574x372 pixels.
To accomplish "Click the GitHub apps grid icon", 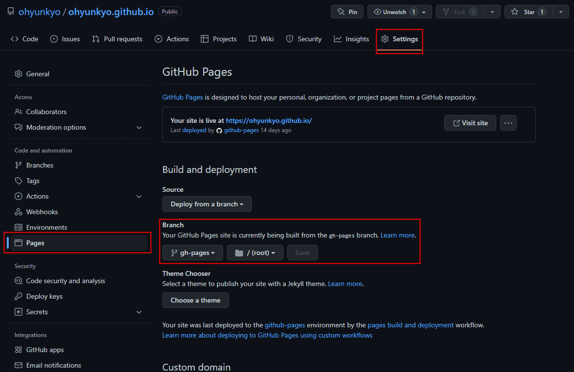I will tap(18, 350).
